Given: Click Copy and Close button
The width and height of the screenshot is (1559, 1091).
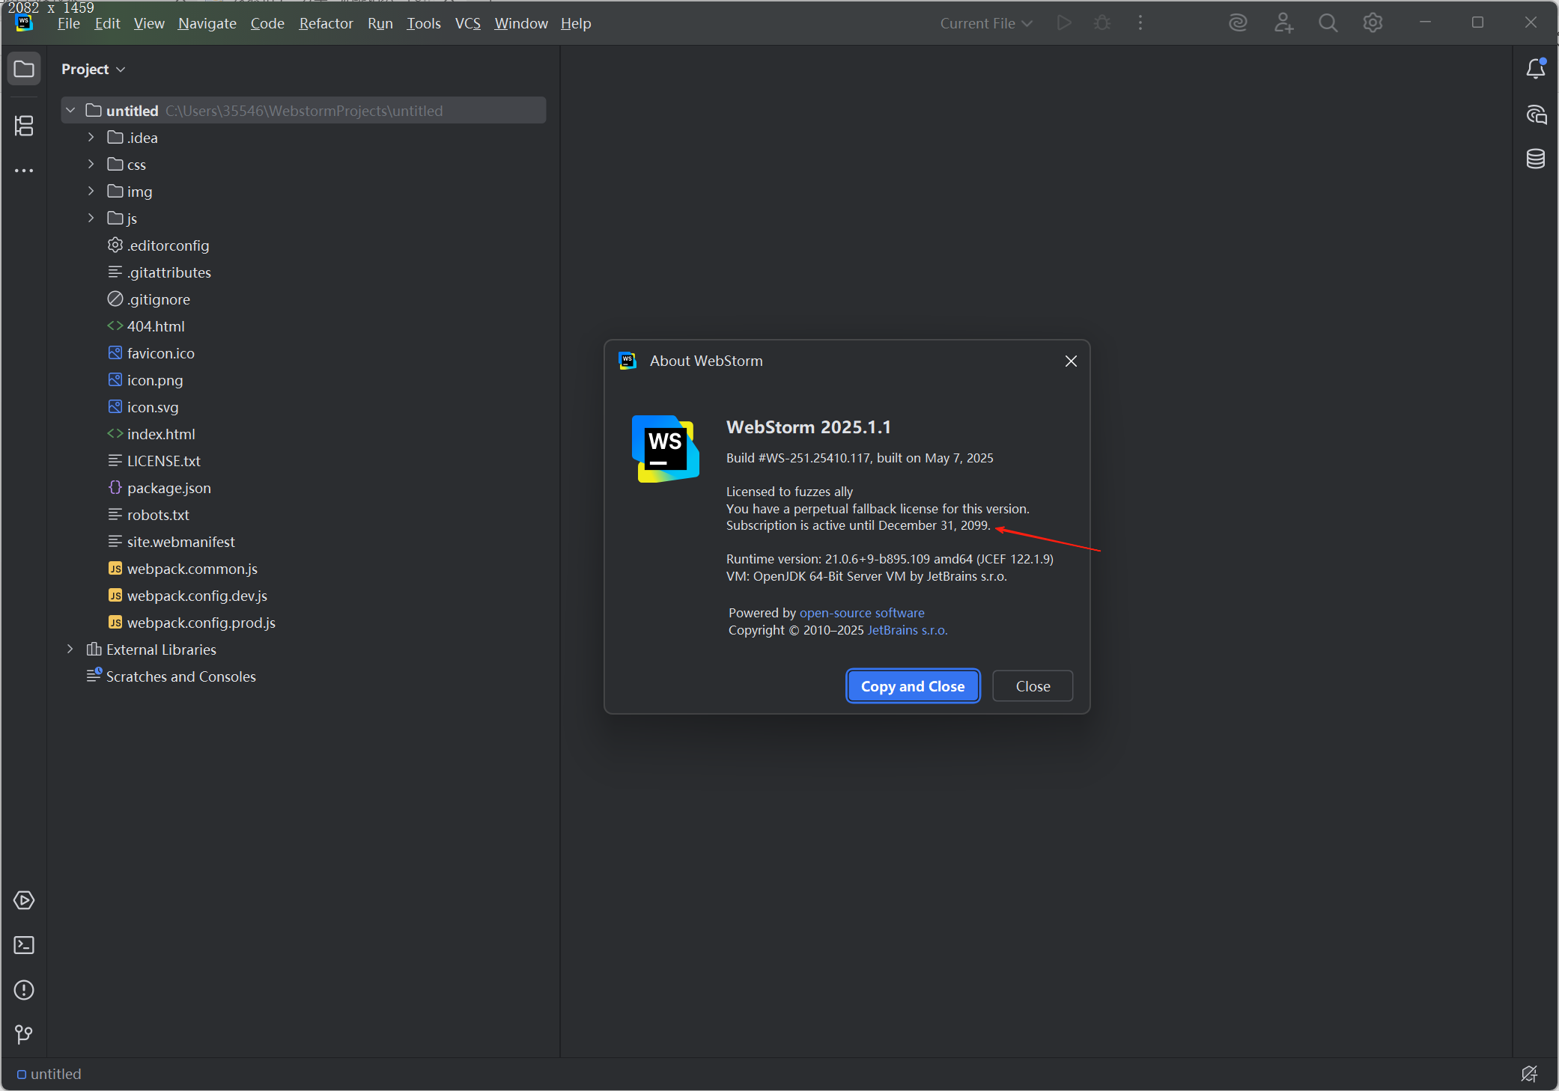Looking at the screenshot, I should pyautogui.click(x=913, y=686).
